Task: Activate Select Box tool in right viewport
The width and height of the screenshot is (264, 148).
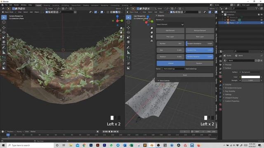Action: [x=128, y=17]
